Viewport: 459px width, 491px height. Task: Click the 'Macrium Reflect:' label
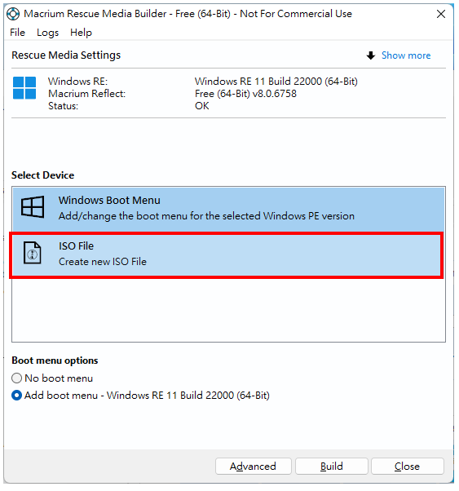coord(86,94)
